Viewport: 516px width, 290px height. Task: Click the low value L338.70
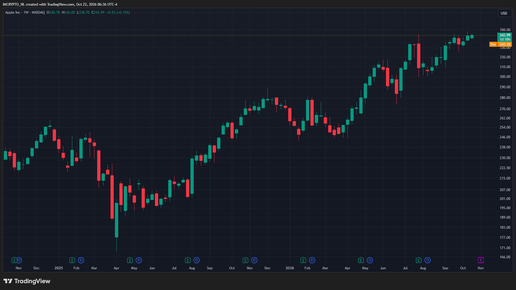pos(83,12)
